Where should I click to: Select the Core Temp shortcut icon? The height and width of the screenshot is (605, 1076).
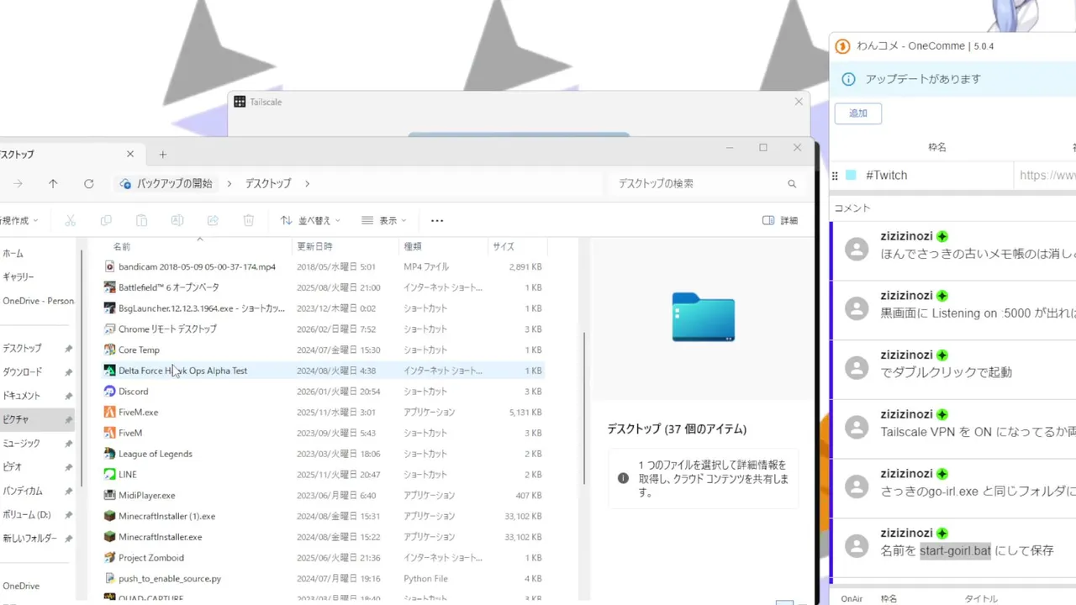pos(109,350)
